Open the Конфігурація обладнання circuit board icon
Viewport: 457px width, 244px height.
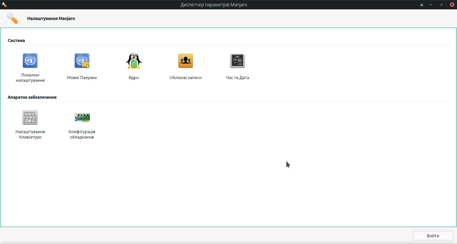pyautogui.click(x=82, y=117)
